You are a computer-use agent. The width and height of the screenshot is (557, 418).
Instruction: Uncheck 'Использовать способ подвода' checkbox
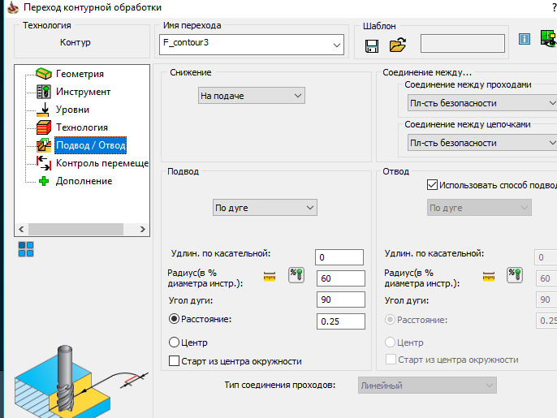(432, 185)
